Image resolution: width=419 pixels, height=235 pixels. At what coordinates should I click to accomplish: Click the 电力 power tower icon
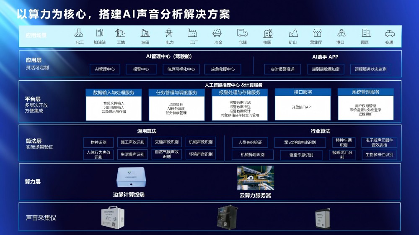tap(169, 33)
